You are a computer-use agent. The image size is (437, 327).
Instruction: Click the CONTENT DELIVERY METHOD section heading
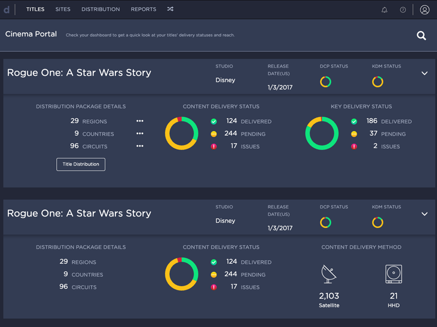tap(361, 247)
